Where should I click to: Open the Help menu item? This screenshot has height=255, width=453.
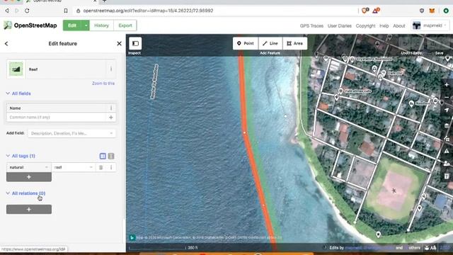(x=384, y=25)
